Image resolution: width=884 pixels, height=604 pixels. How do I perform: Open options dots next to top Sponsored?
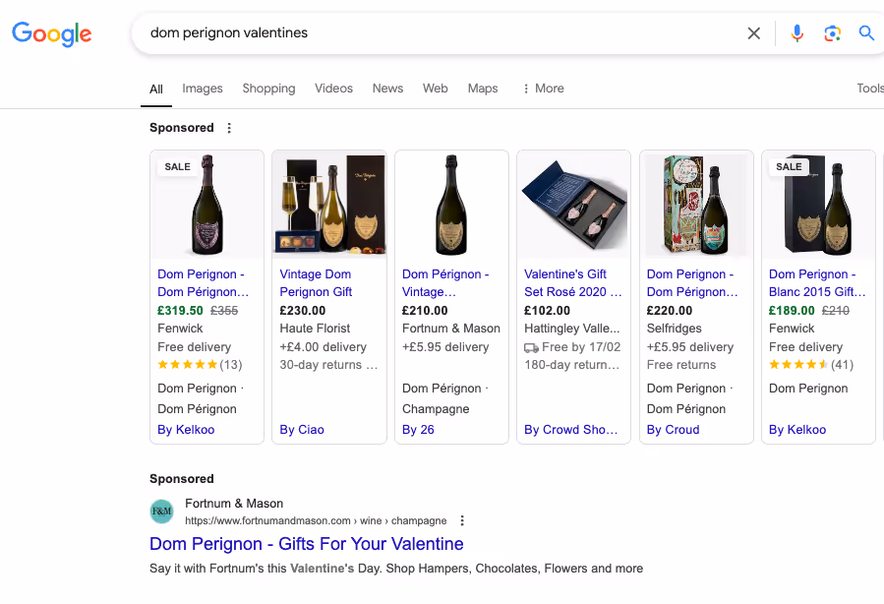point(229,128)
